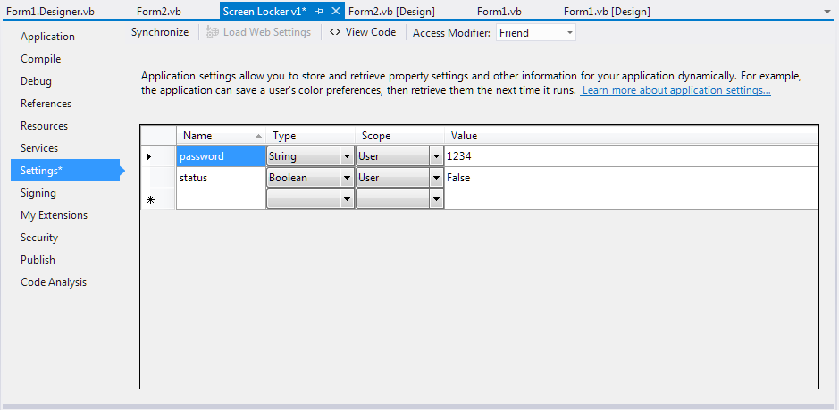Open the Signing page
Image resolution: width=839 pixels, height=410 pixels.
pos(38,193)
